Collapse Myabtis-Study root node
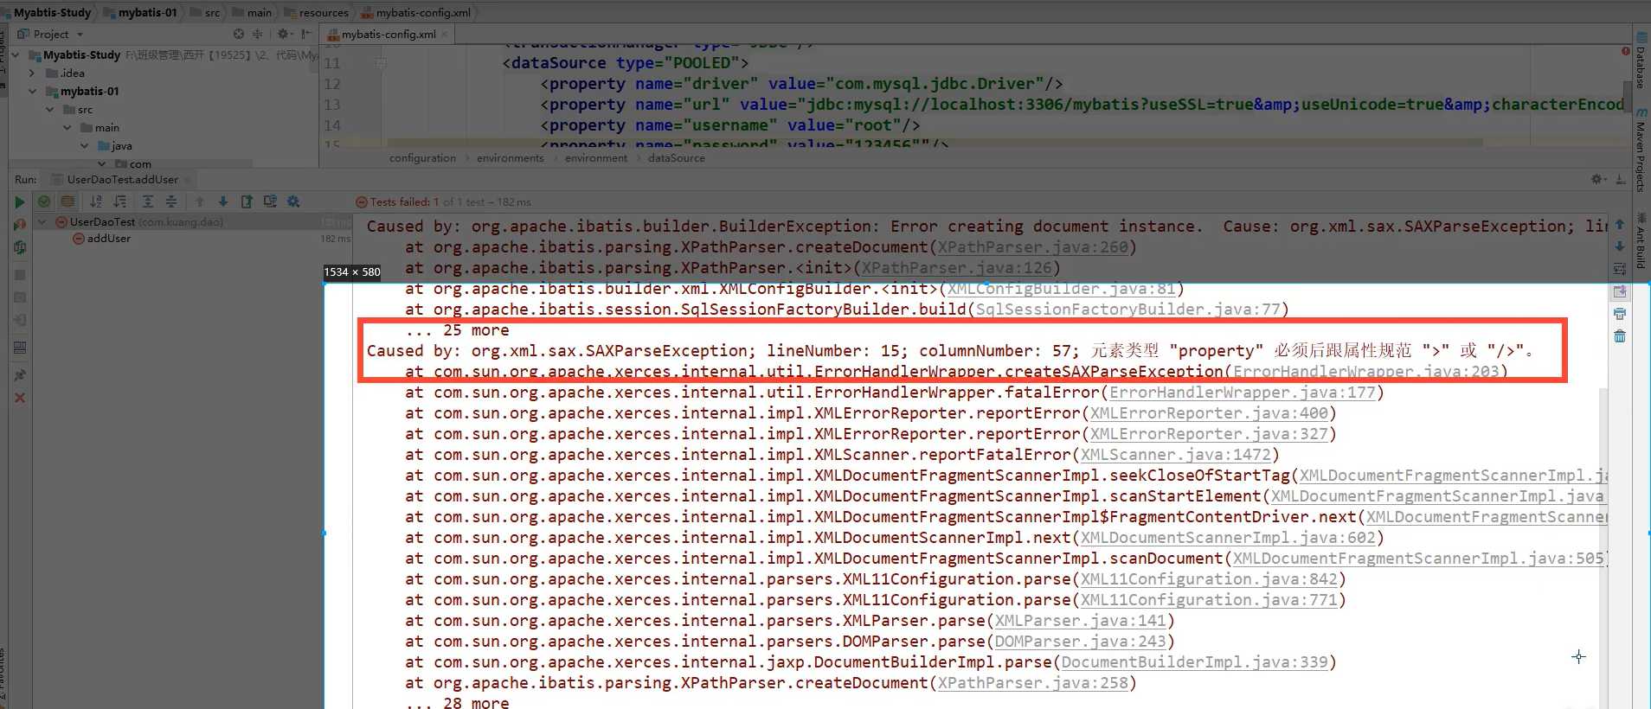1651x709 pixels. [15, 54]
